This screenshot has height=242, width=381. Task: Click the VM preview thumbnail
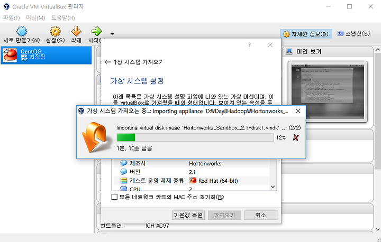[328, 91]
